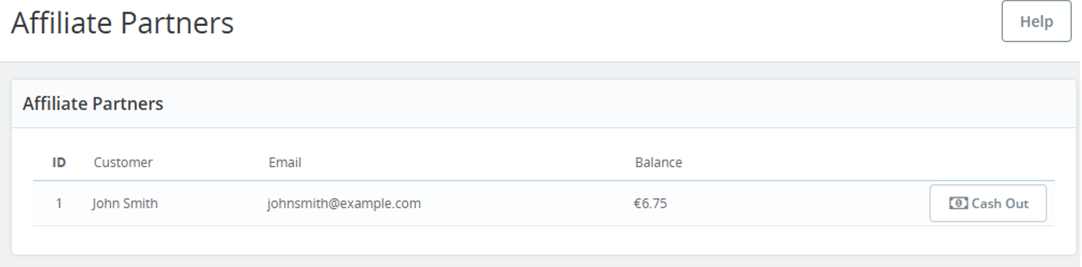Click the white top bar left of Help
This screenshot has height=267, width=1082.
coord(612,22)
